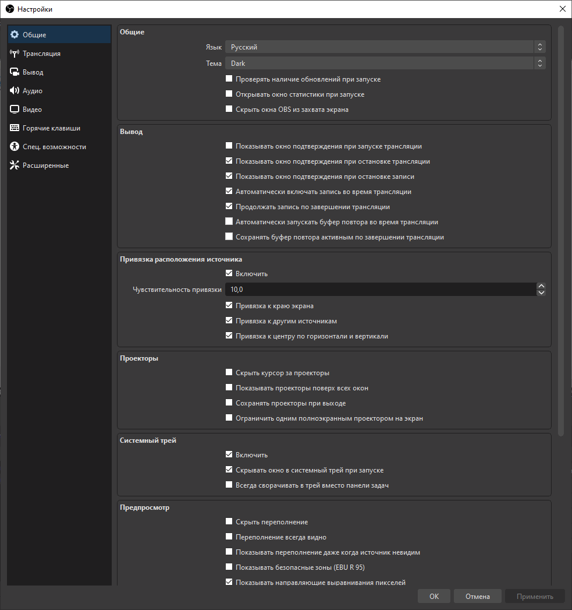Enable Автоматически запускать буфер повтора
Image resolution: width=572 pixels, height=610 pixels.
[229, 221]
